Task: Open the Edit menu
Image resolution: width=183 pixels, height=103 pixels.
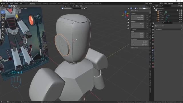Action: [x=7, y=3]
